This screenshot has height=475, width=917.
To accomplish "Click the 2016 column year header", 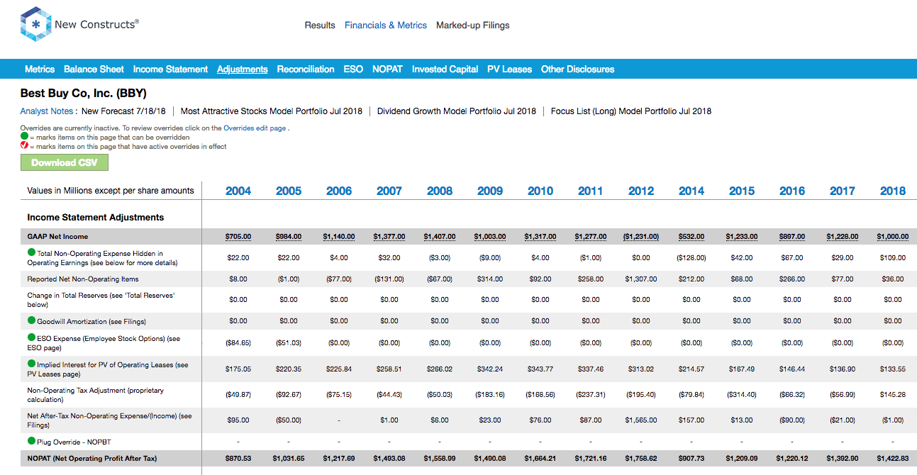I will pos(792,191).
